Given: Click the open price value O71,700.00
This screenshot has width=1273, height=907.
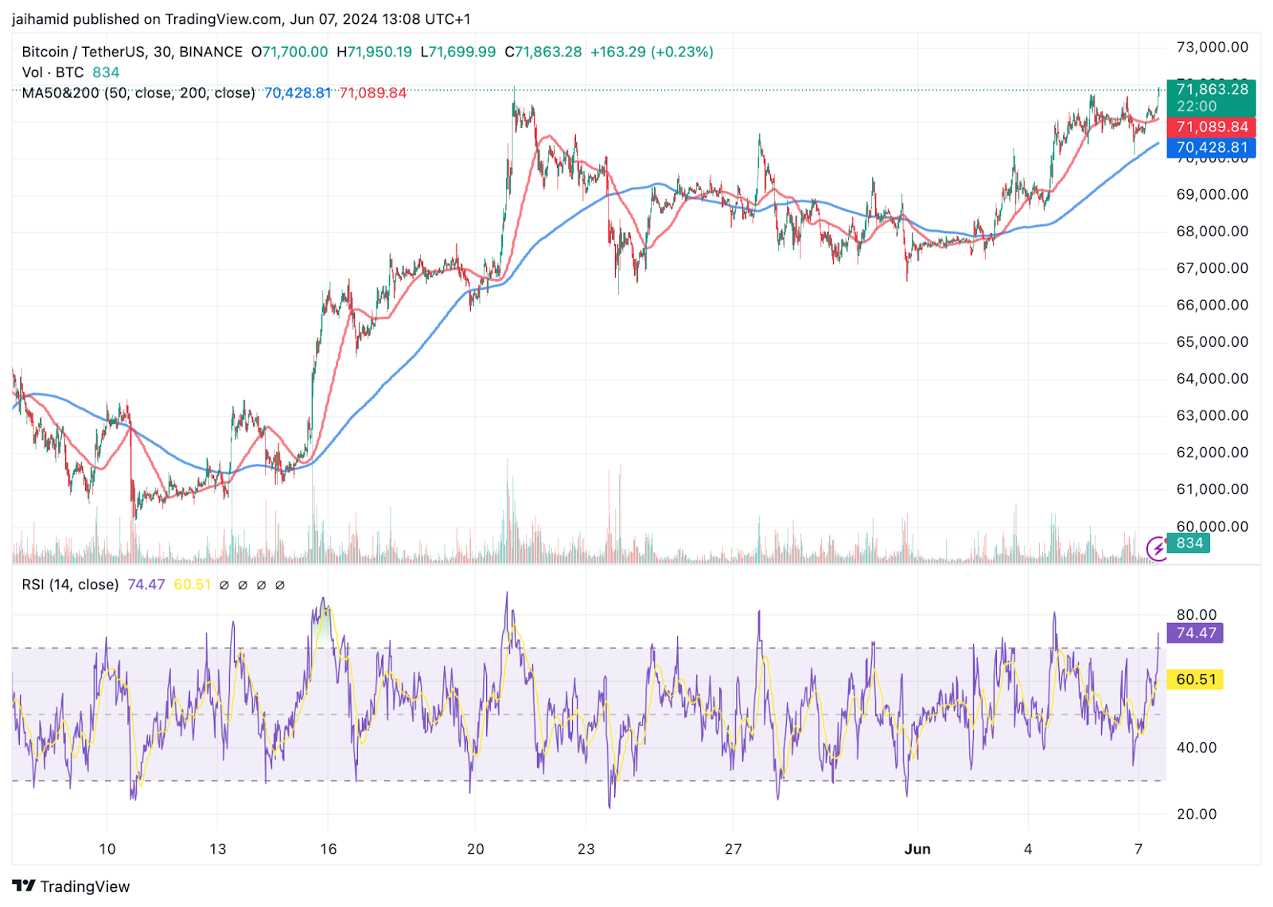Looking at the screenshot, I should [x=290, y=52].
